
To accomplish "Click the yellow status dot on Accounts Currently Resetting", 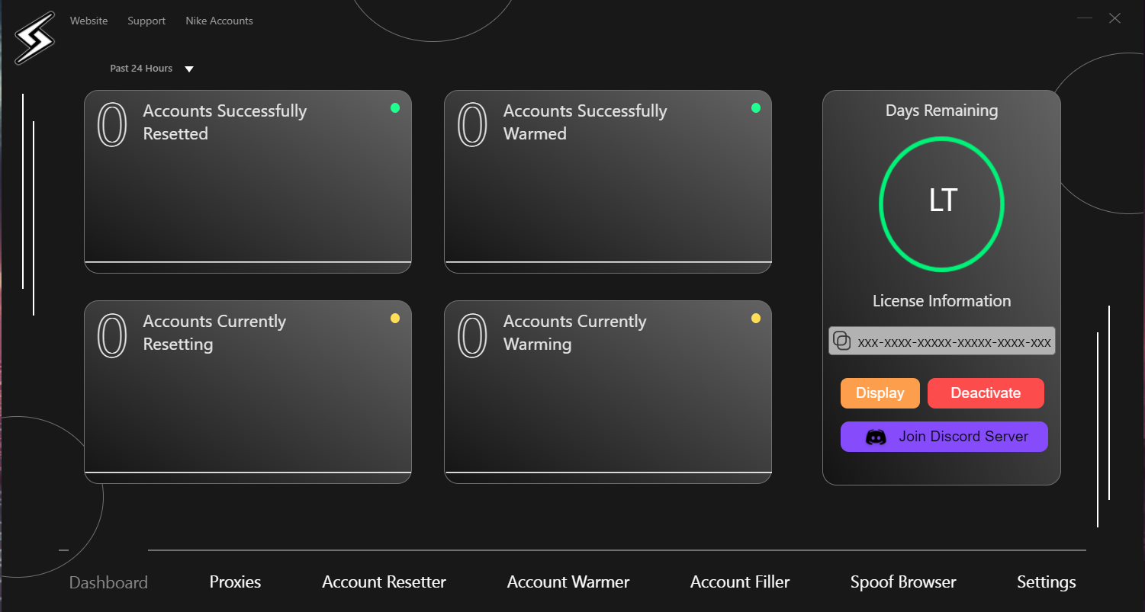I will [x=395, y=319].
